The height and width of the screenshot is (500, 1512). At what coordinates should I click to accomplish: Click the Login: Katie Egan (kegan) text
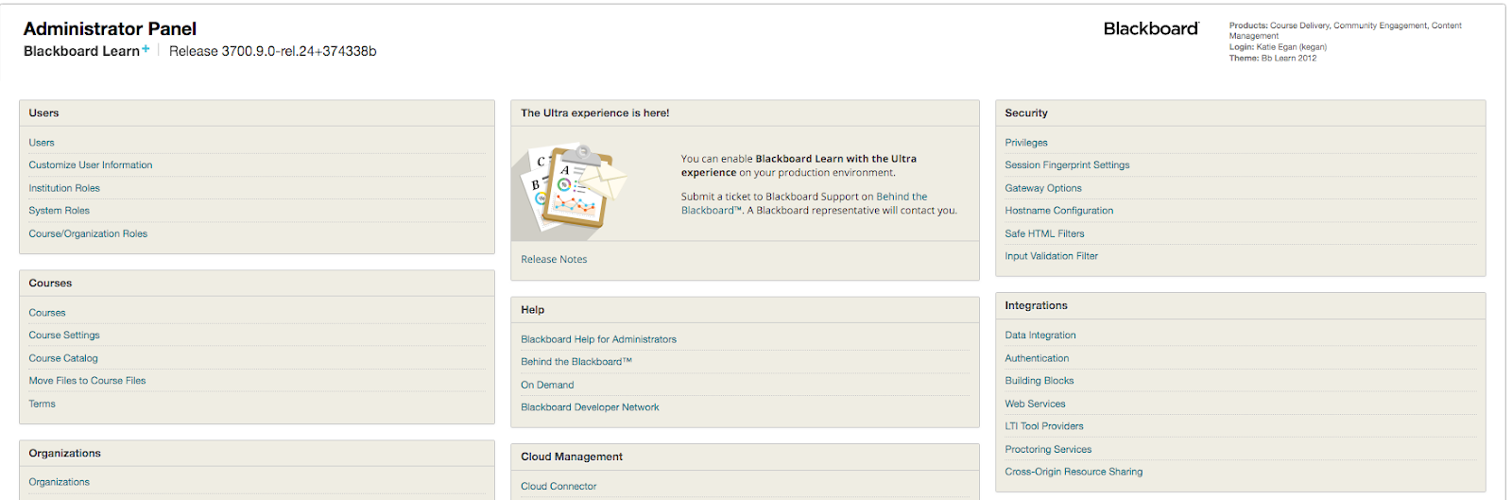click(1278, 47)
